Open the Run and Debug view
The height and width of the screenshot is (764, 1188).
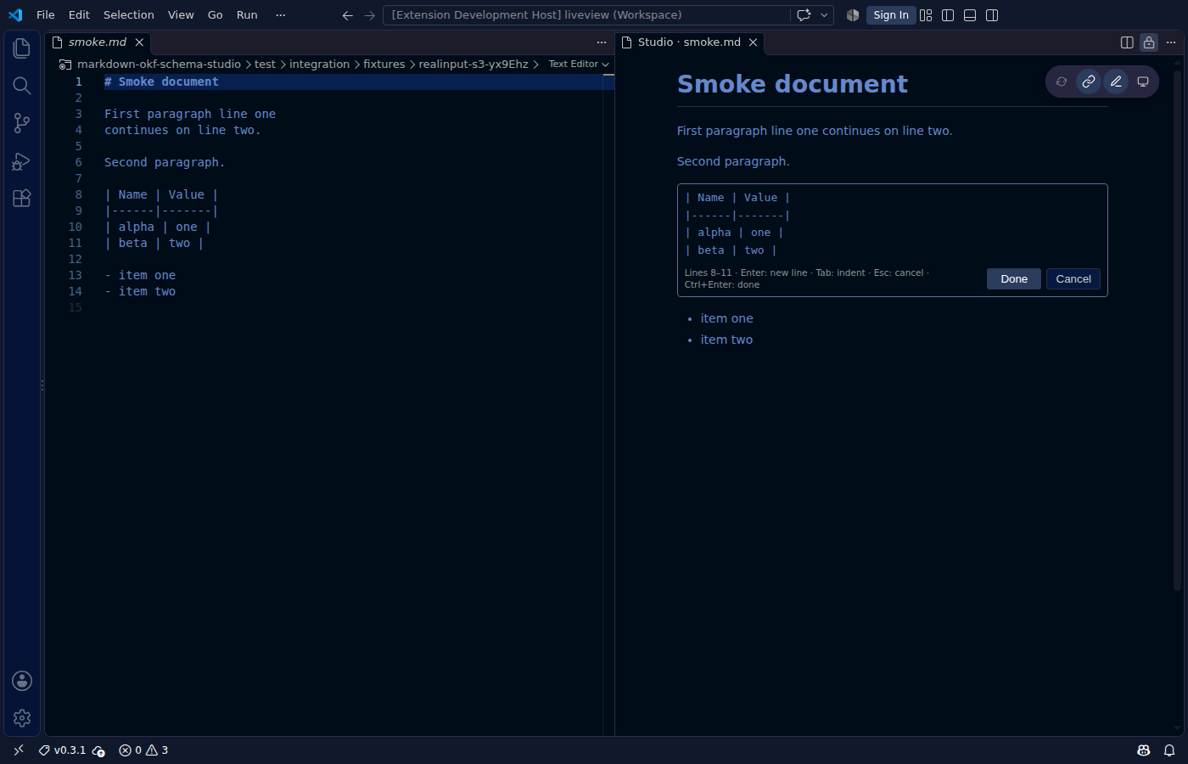click(22, 161)
